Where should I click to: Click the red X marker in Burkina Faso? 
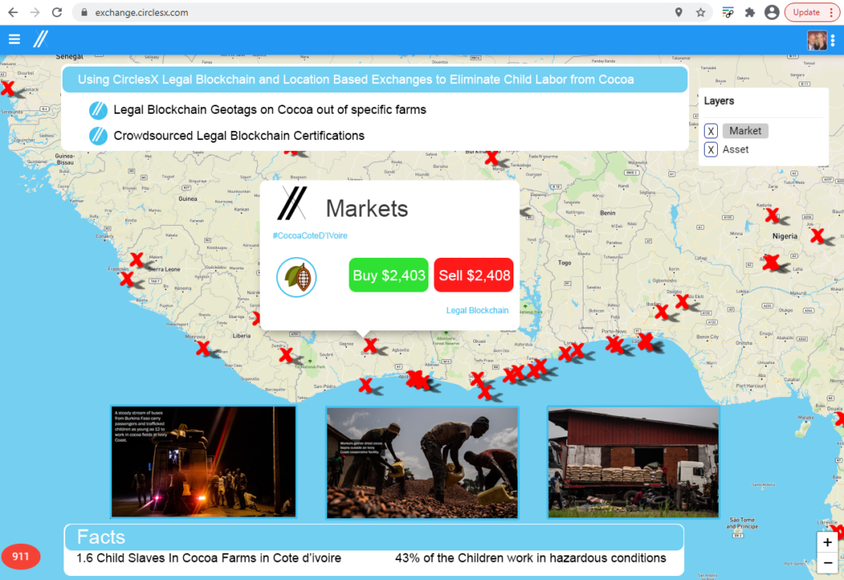492,157
